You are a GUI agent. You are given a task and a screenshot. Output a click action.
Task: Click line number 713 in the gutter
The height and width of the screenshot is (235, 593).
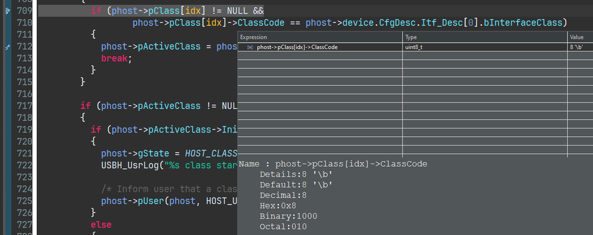(x=24, y=59)
